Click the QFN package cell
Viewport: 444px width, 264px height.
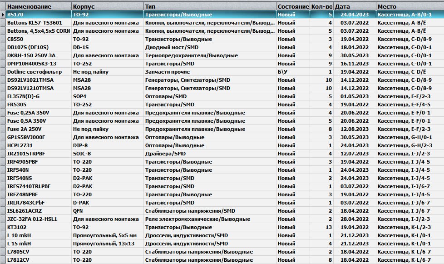click(108, 211)
